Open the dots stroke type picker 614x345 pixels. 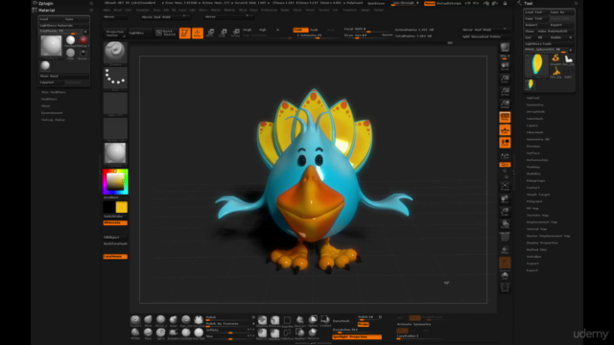point(115,78)
